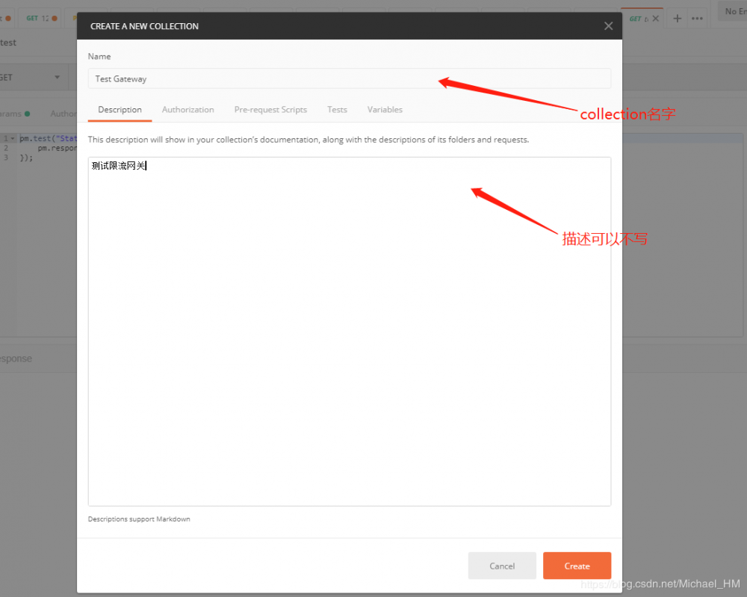Viewport: 747px width, 597px height.
Task: Open the Authorization tab in dialog
Action: click(x=187, y=110)
